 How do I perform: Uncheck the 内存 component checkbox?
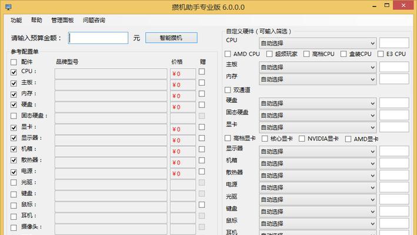click(x=14, y=94)
